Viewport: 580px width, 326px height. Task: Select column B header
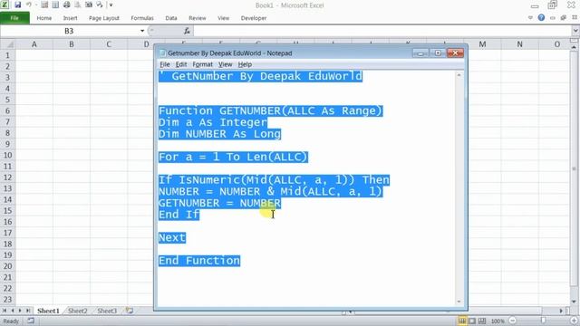pos(72,44)
